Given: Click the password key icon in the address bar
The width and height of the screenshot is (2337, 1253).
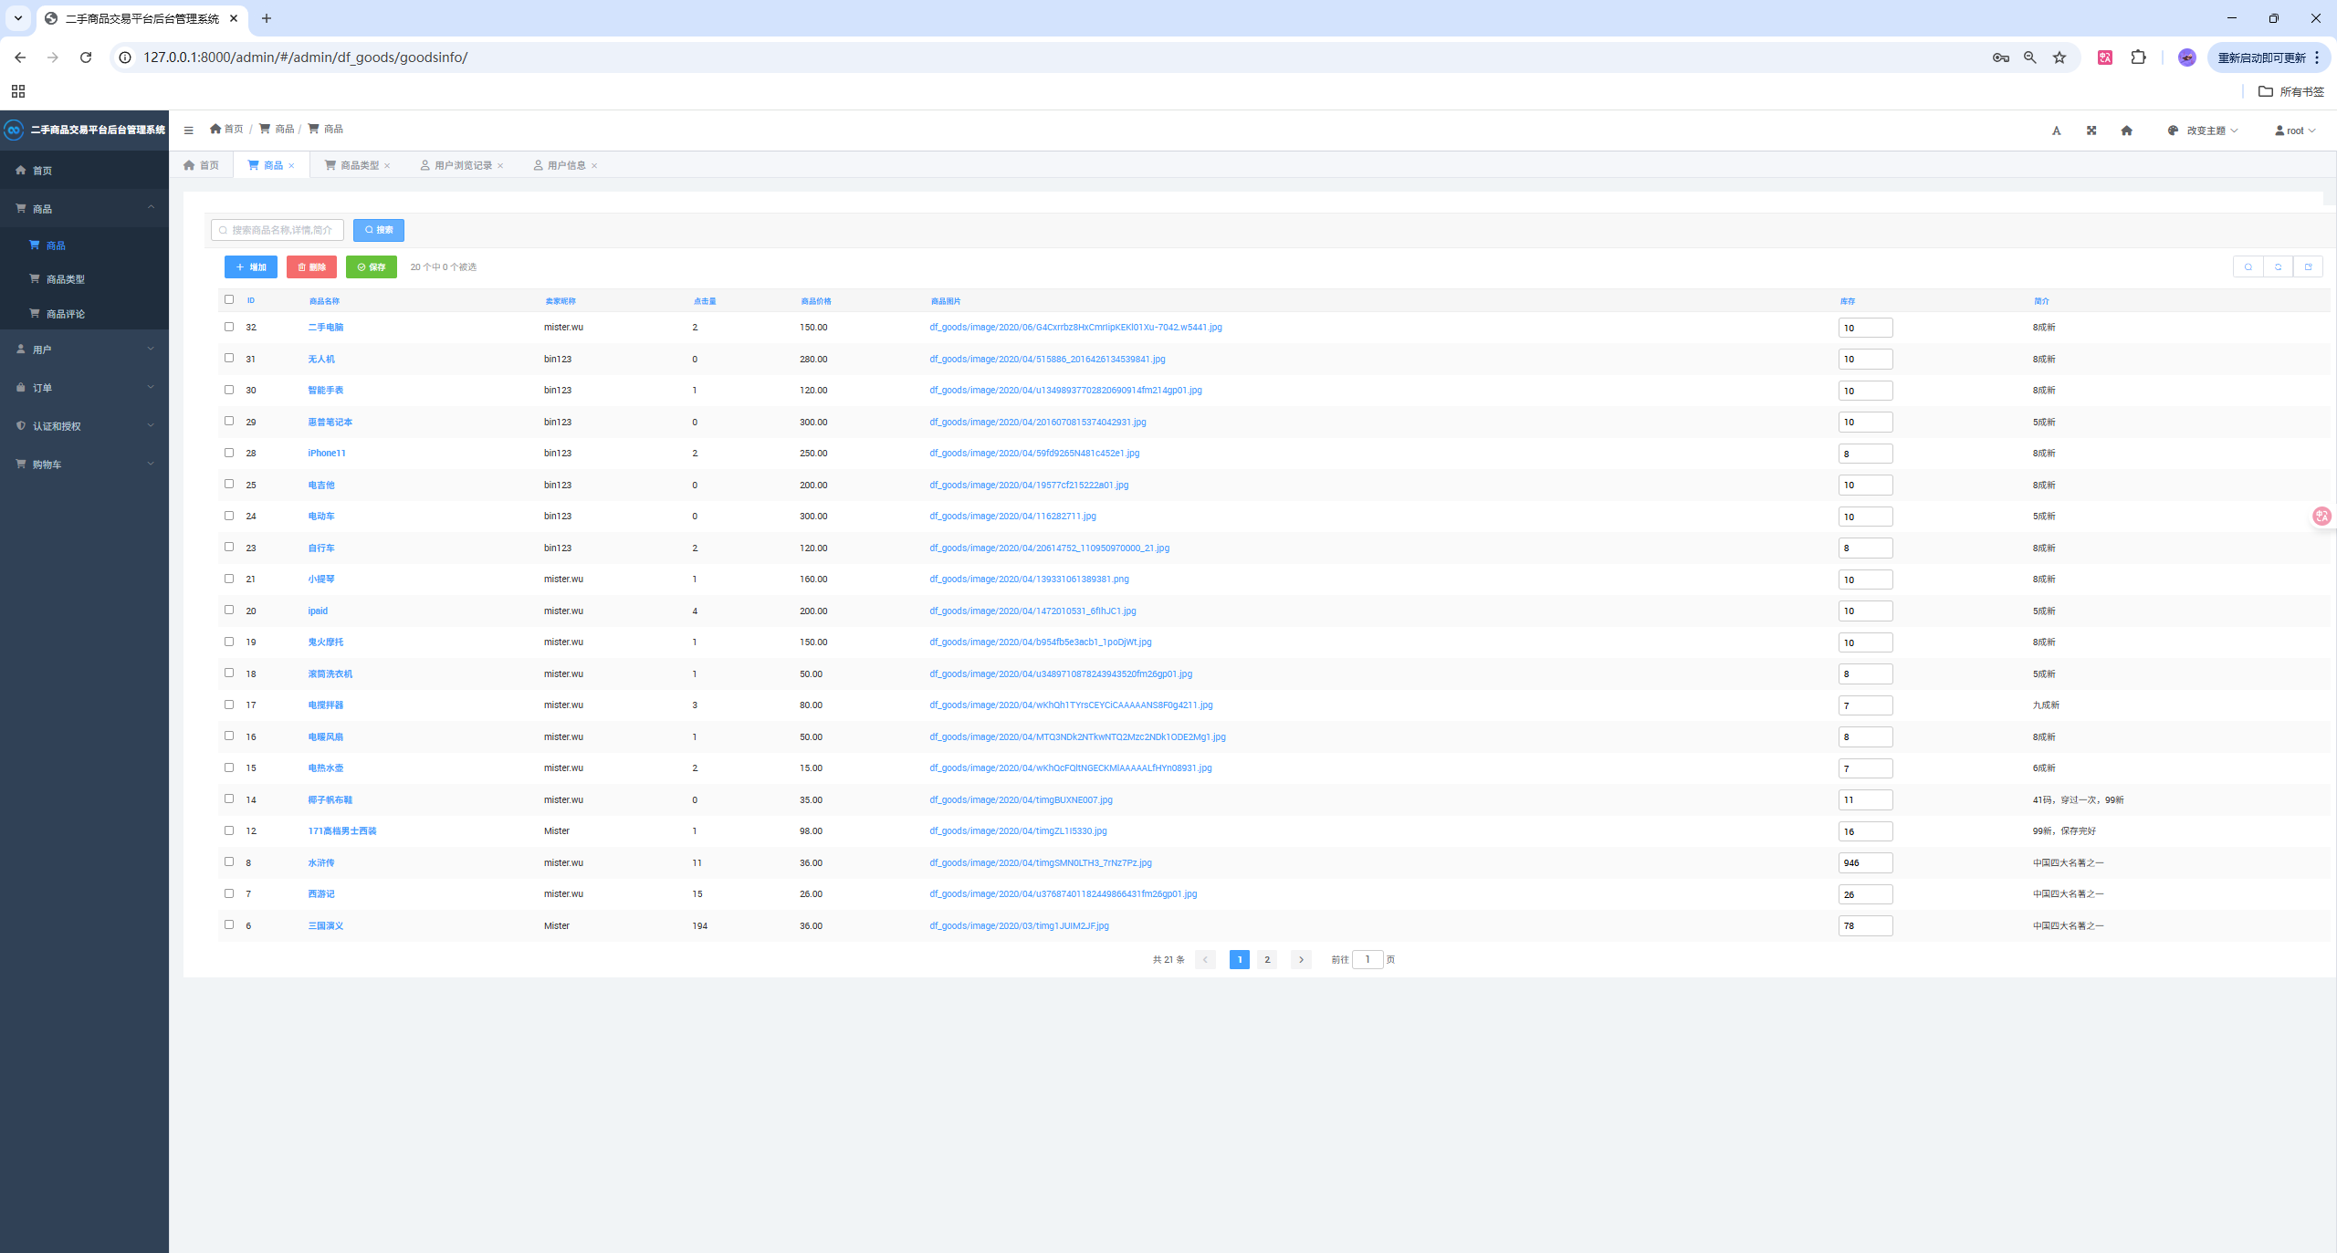Looking at the screenshot, I should pyautogui.click(x=2001, y=57).
